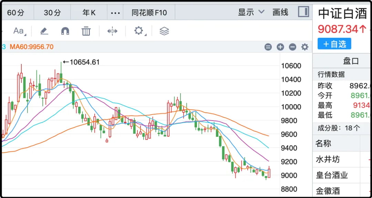Click the 9087.34 current price

pyautogui.click(x=342, y=29)
